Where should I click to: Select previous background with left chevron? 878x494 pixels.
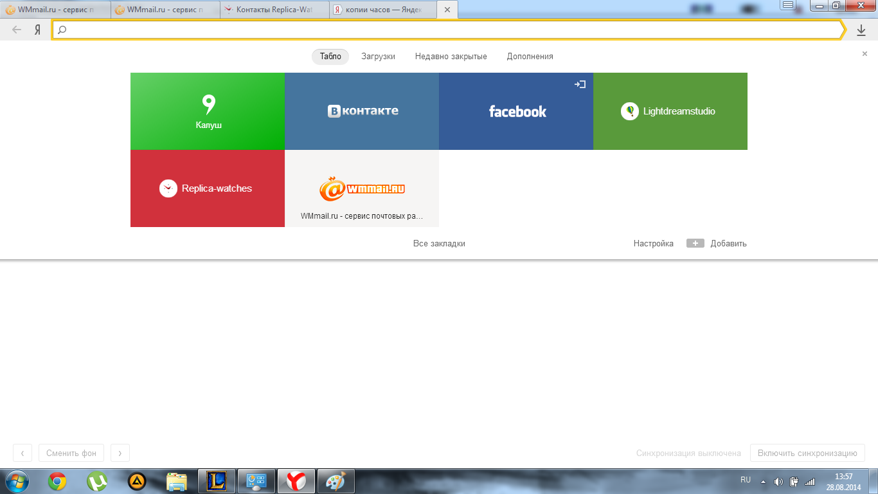coord(22,453)
